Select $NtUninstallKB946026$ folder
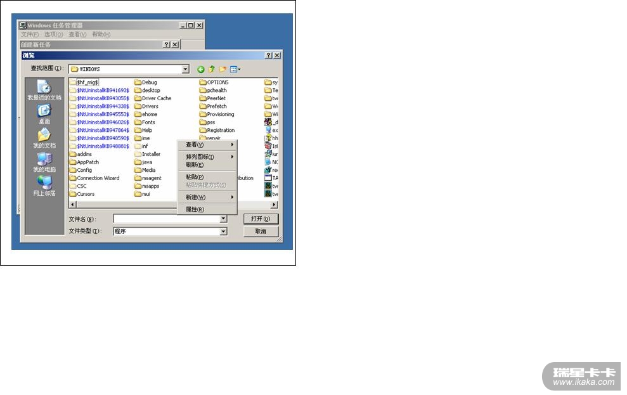This screenshot has width=627, height=395. (x=99, y=122)
